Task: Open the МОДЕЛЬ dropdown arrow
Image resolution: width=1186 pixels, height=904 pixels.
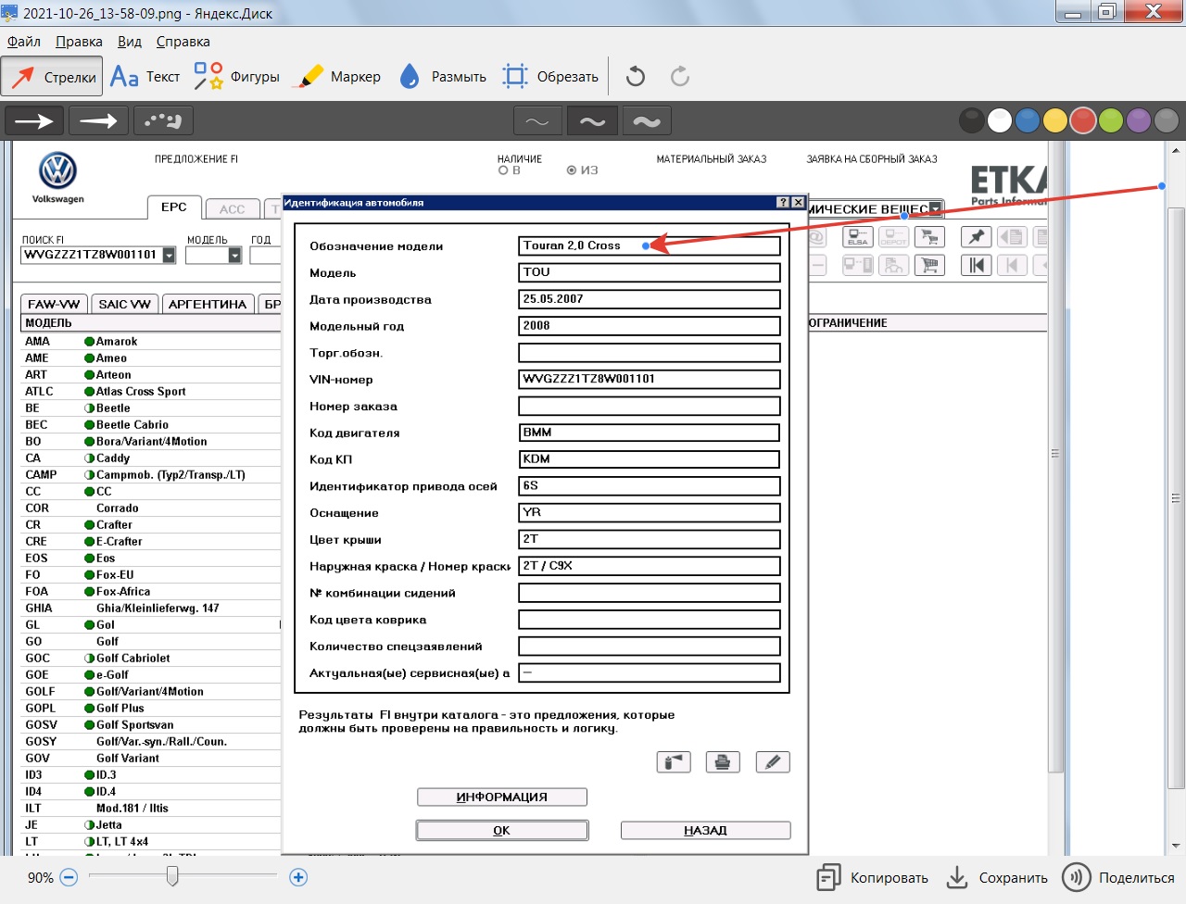Action: coord(234,255)
